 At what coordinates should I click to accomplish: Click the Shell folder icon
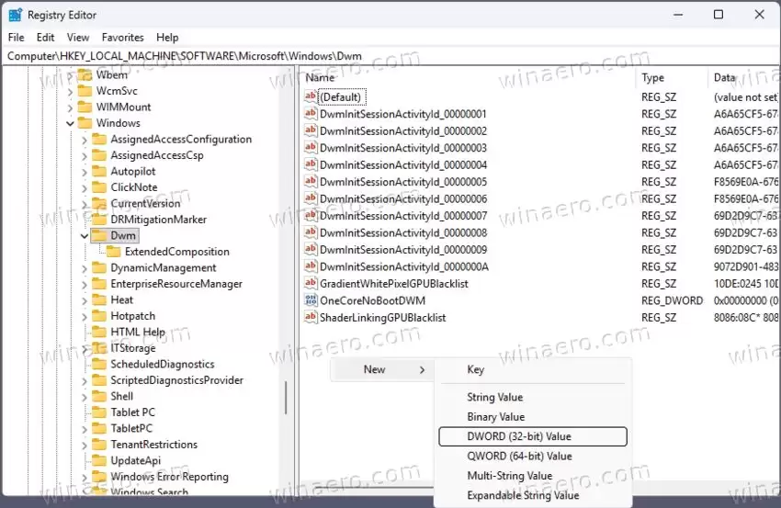coord(99,396)
